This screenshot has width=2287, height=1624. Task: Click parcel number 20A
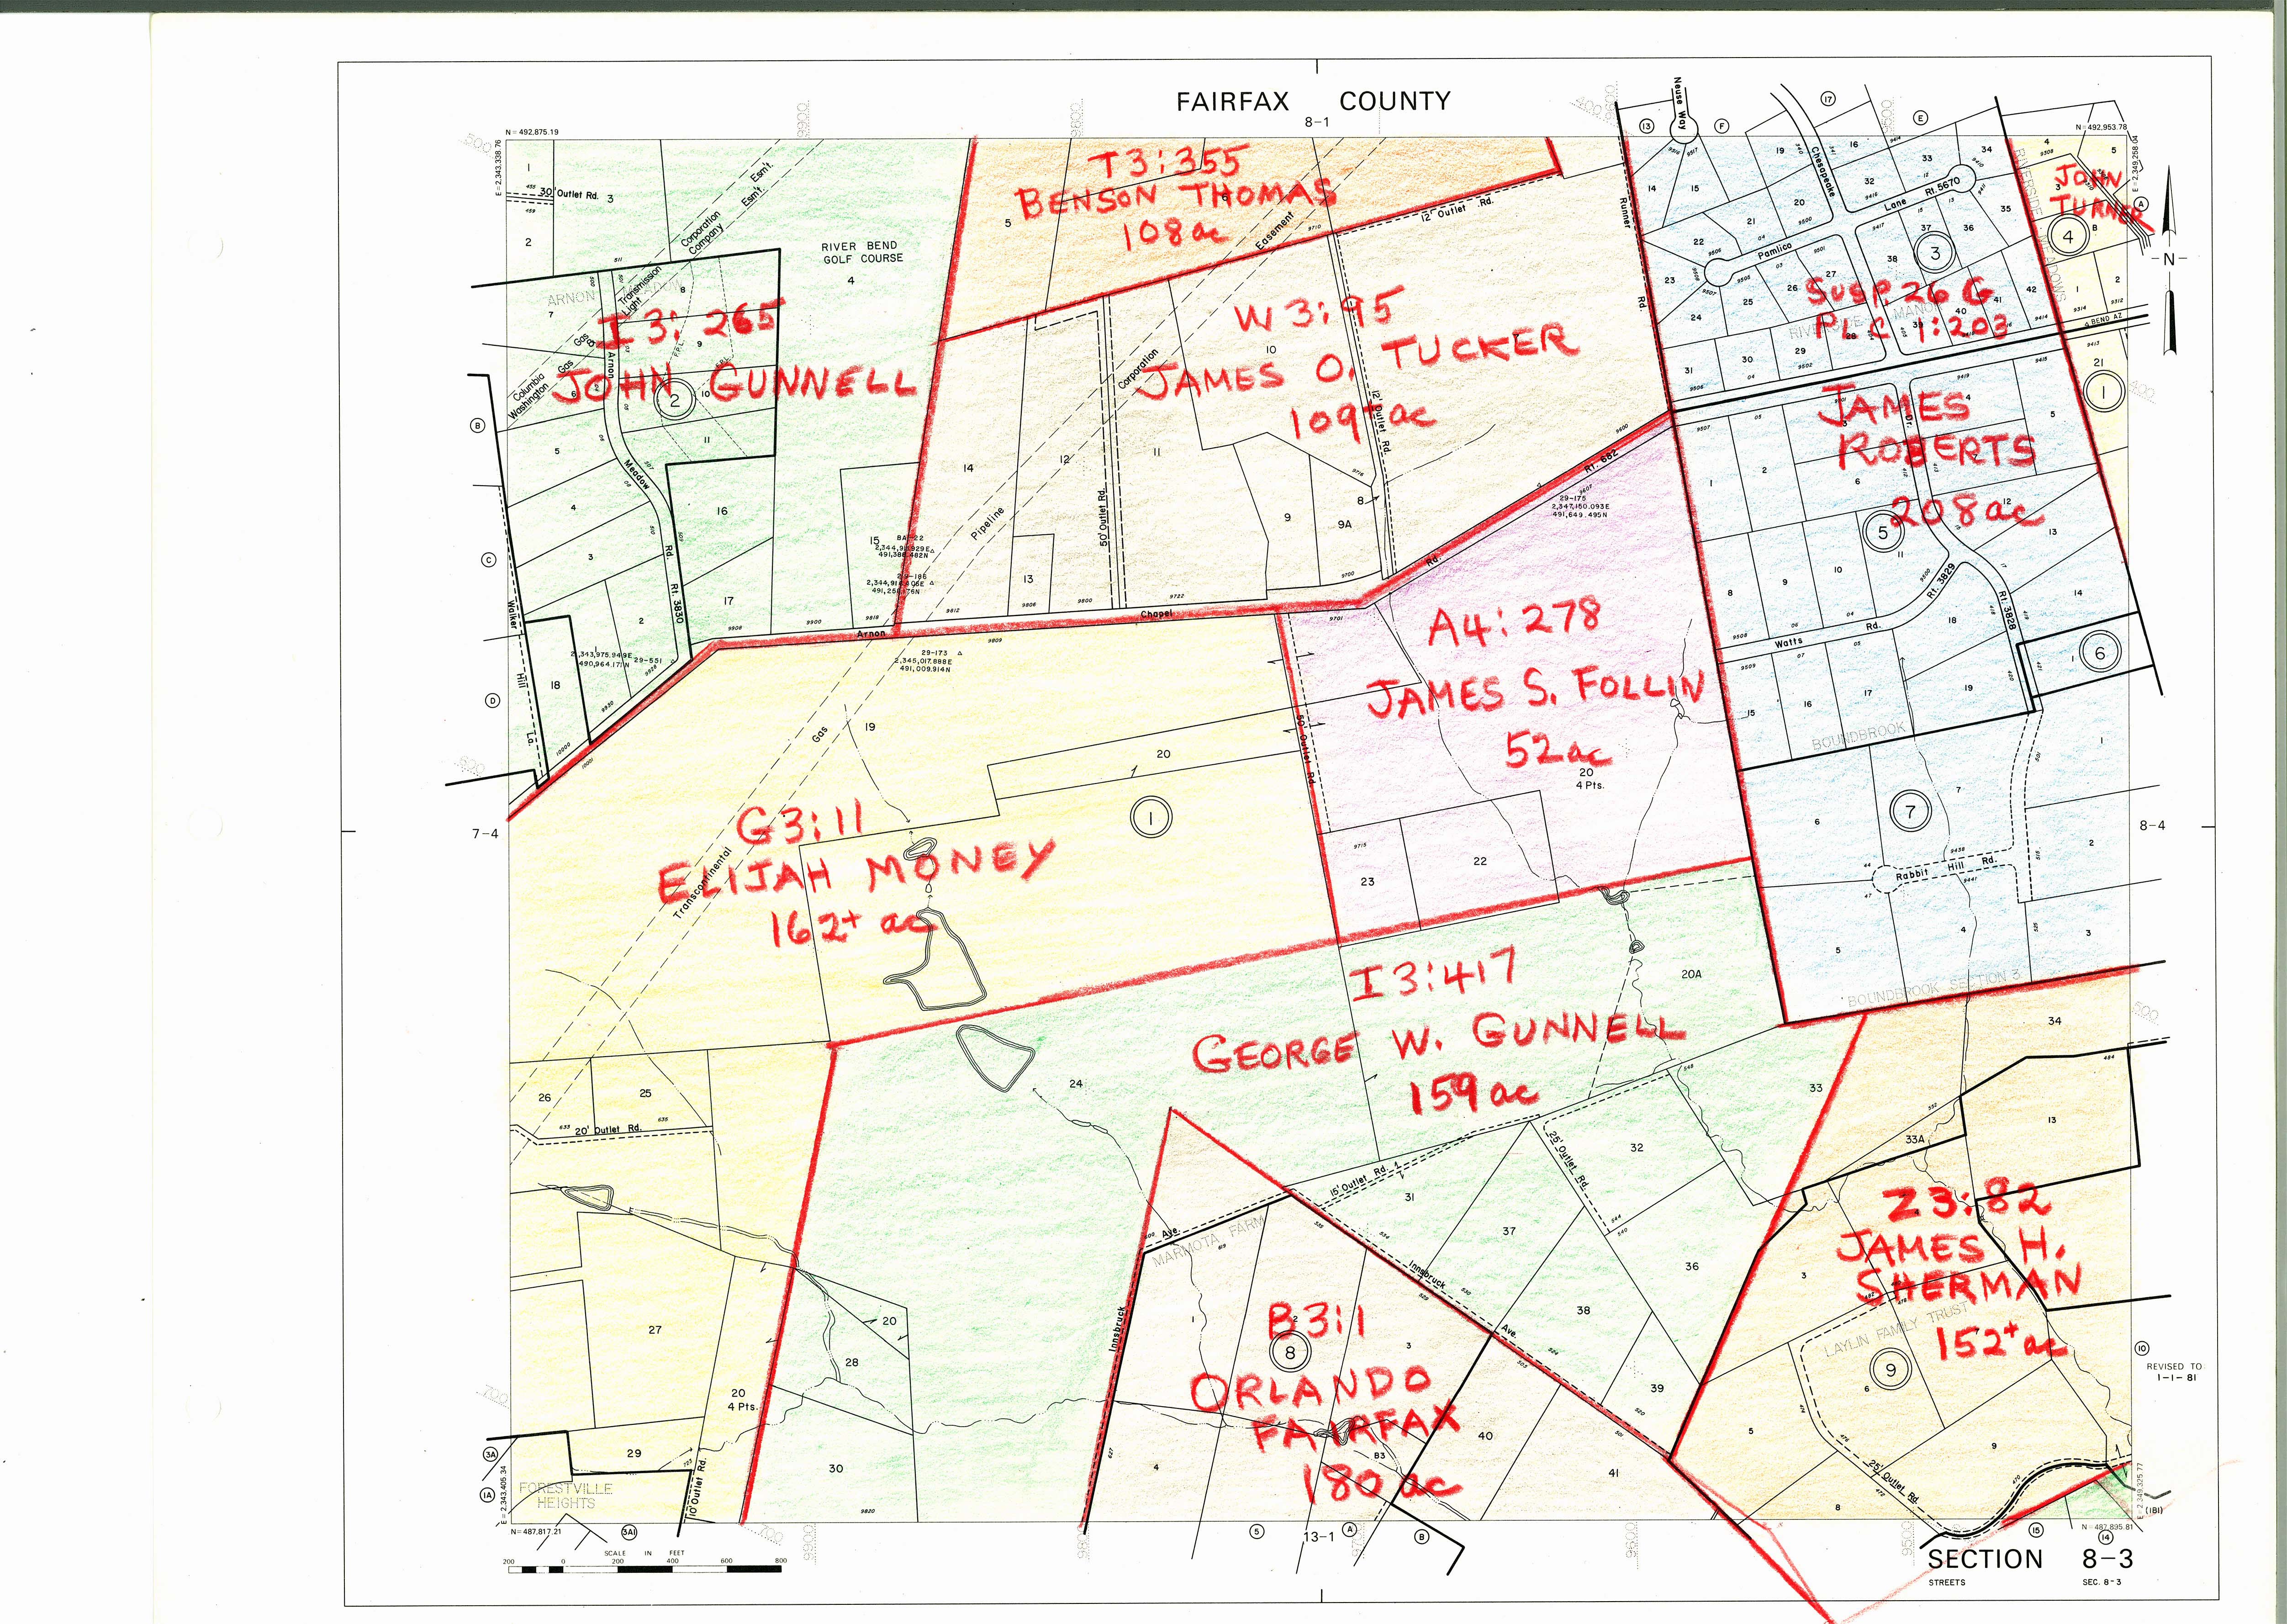tap(1691, 974)
